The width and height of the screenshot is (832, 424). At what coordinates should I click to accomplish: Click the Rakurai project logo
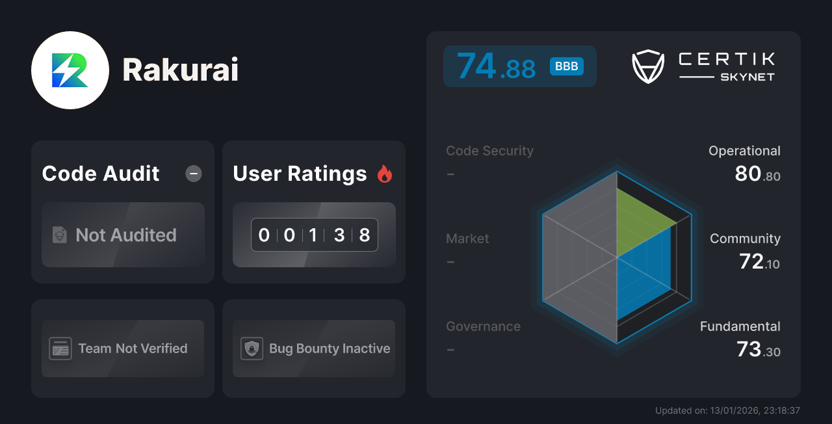point(70,70)
